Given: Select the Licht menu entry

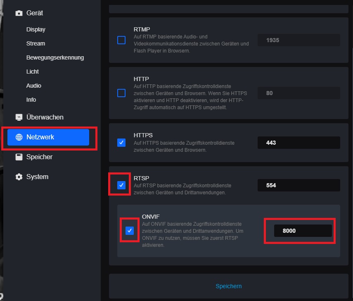Looking at the screenshot, I should click(33, 72).
